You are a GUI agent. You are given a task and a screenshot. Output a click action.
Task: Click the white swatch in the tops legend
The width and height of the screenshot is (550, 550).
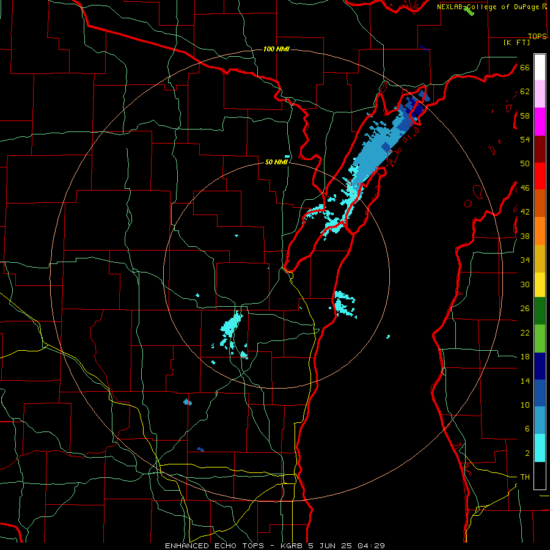pos(540,67)
